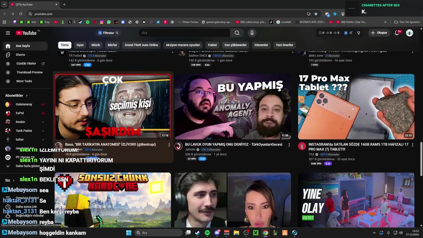Image resolution: width=423 pixels, height=238 pixels.
Task: Open Tank Pasha subscription channel
Action: tap(25, 131)
